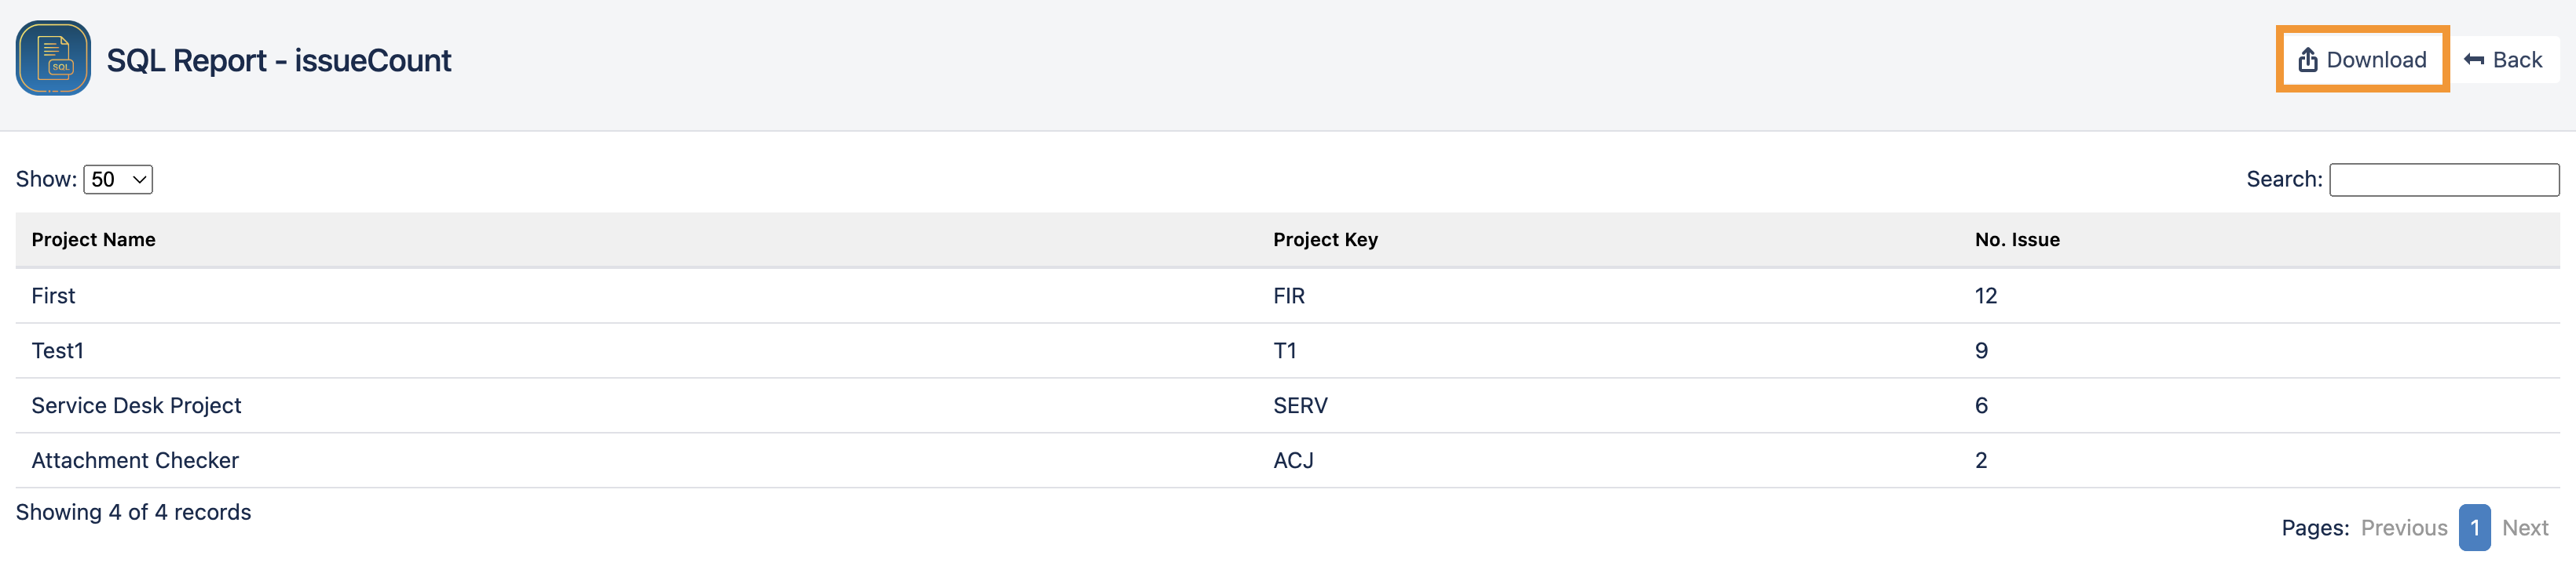Sort by the Project Key column
Viewport: 2576px width, 566px height.
pos(1325,240)
